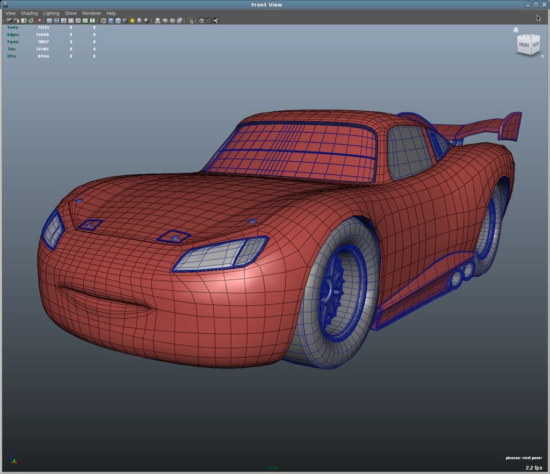The width and height of the screenshot is (550, 474).
Task: Click the XYZ axis indicator
Action: click(13, 458)
